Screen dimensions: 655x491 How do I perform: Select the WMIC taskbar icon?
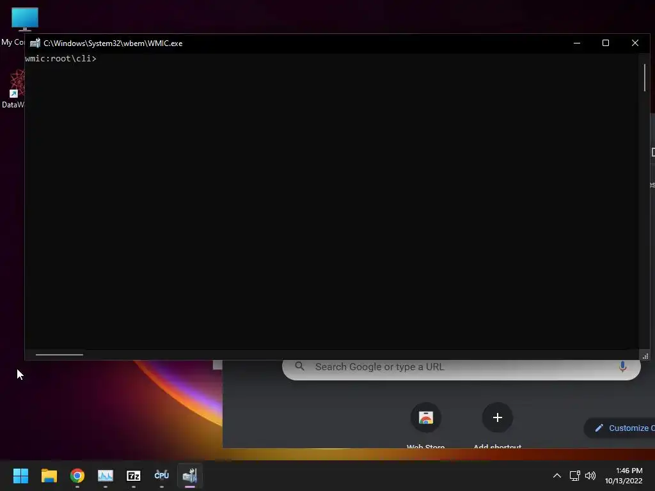pyautogui.click(x=190, y=476)
